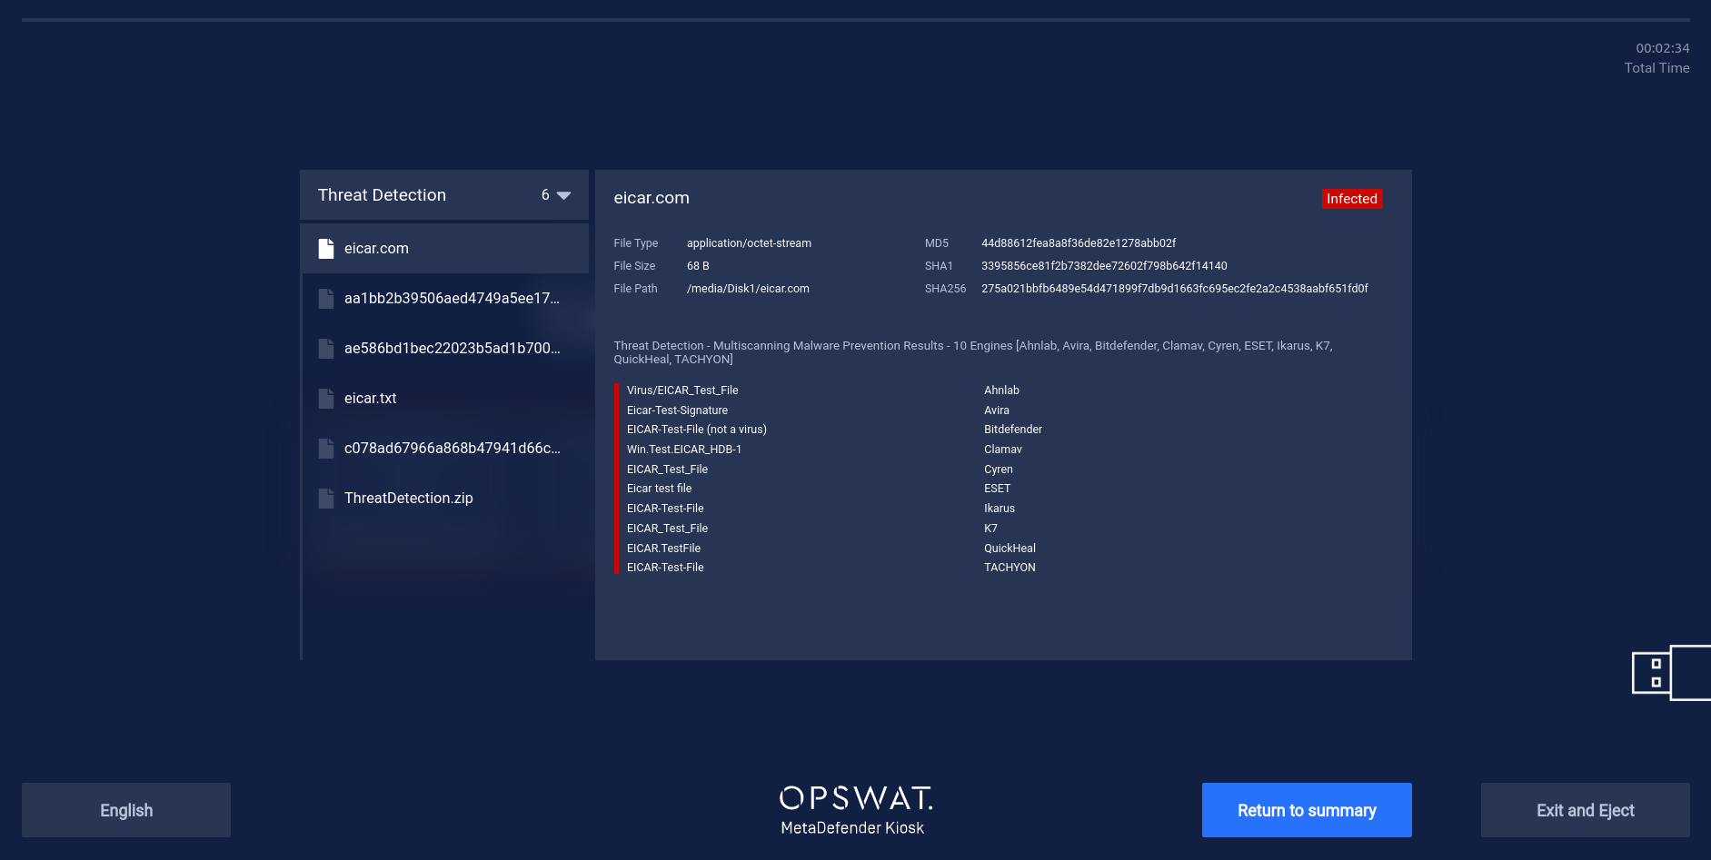Image resolution: width=1711 pixels, height=860 pixels.
Task: Click the file icon beside ae586bd1bec22023b5ad1b700...
Action: click(326, 349)
